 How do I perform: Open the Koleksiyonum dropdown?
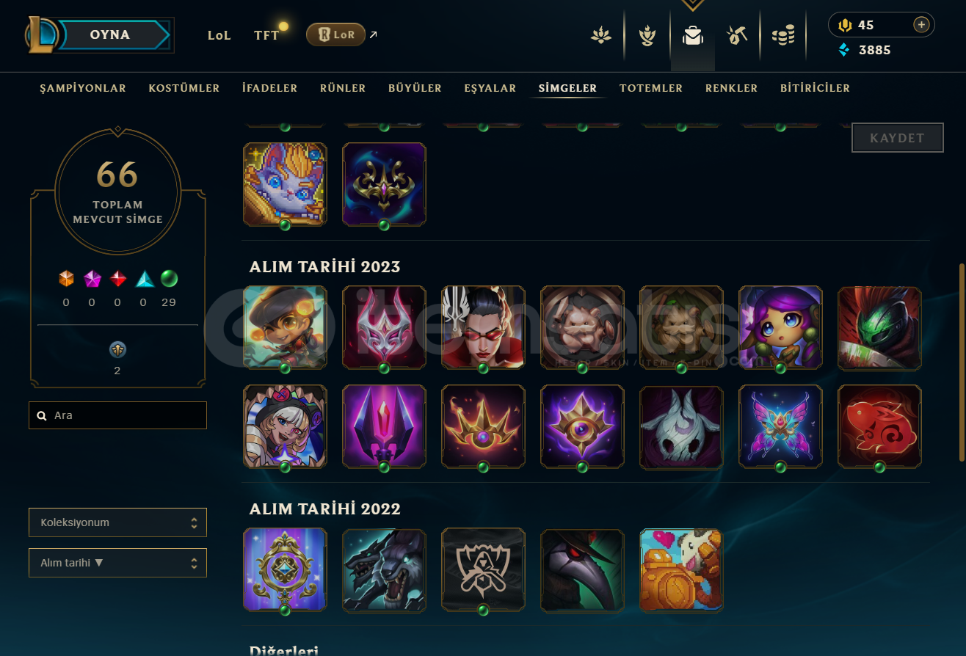(x=117, y=522)
